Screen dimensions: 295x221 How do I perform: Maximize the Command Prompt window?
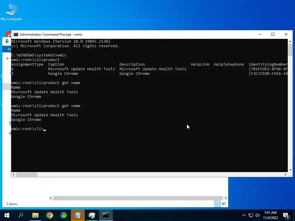pos(273,35)
